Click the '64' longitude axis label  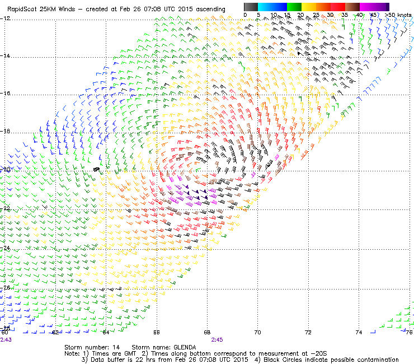click(x=106, y=332)
